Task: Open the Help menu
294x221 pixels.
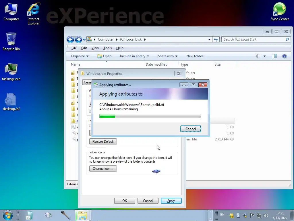Action: pos(120,48)
